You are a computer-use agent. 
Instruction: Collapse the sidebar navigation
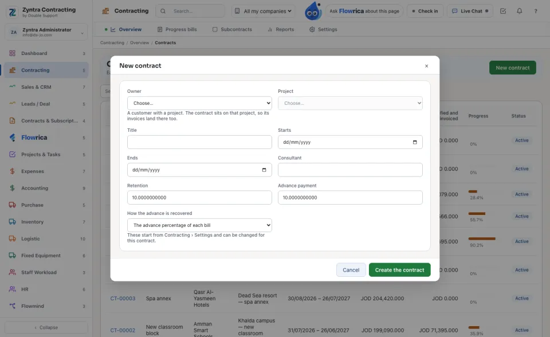tap(46, 327)
